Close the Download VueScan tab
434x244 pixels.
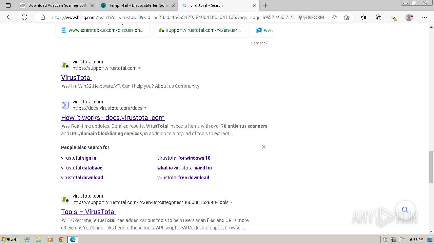pos(92,5)
